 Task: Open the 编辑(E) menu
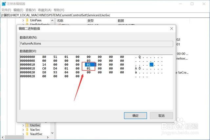coord(18,10)
